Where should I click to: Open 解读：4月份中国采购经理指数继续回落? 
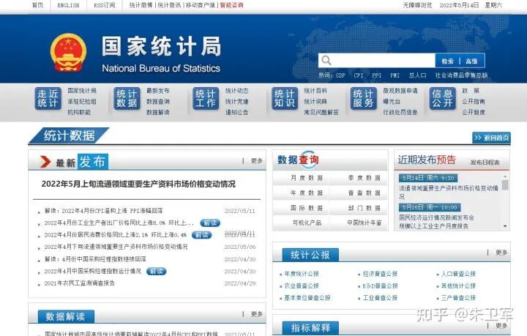[x=95, y=259]
